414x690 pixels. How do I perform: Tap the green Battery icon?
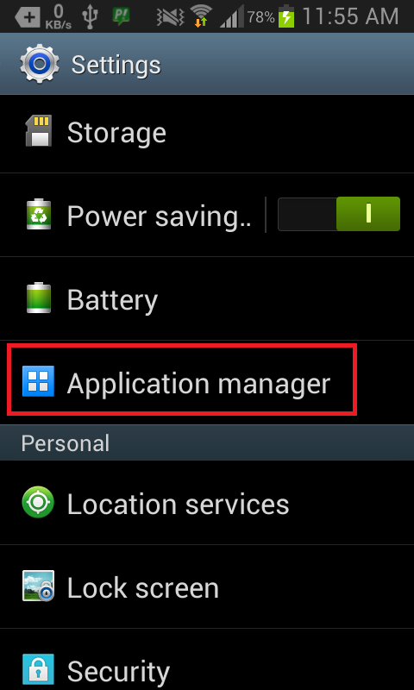point(38,298)
